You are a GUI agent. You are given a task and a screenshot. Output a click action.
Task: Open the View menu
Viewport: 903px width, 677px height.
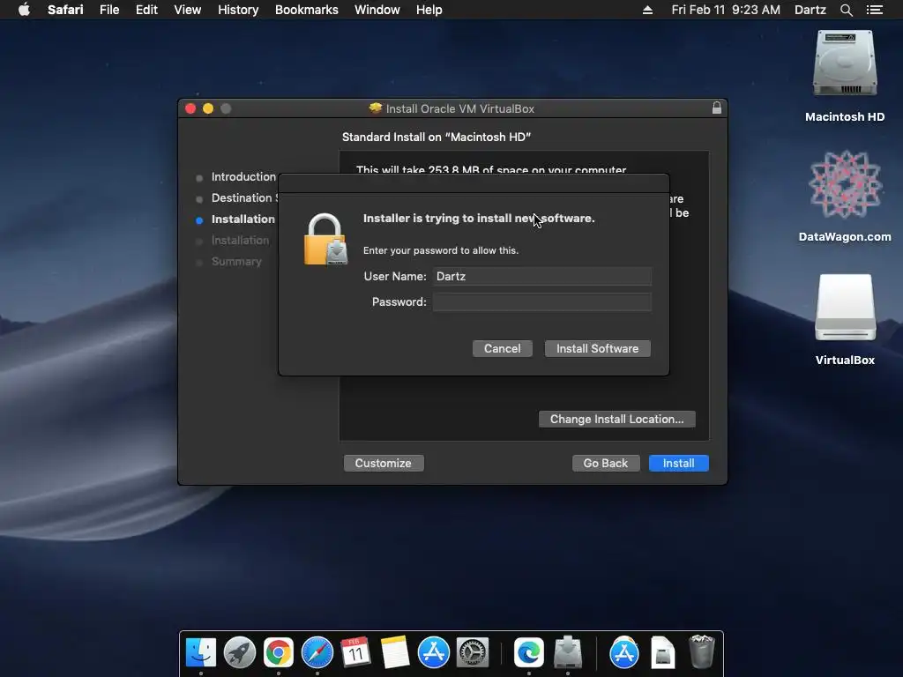click(x=188, y=10)
